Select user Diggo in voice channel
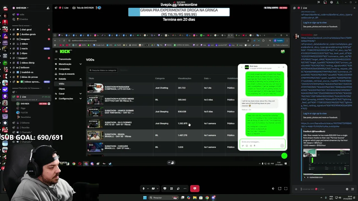The width and height of the screenshot is (358, 201). tap(22, 108)
